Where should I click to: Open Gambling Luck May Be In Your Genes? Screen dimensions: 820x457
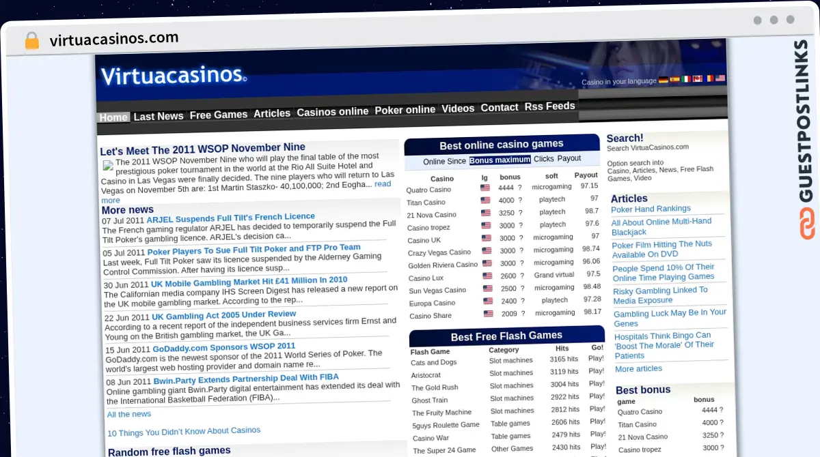(670, 318)
